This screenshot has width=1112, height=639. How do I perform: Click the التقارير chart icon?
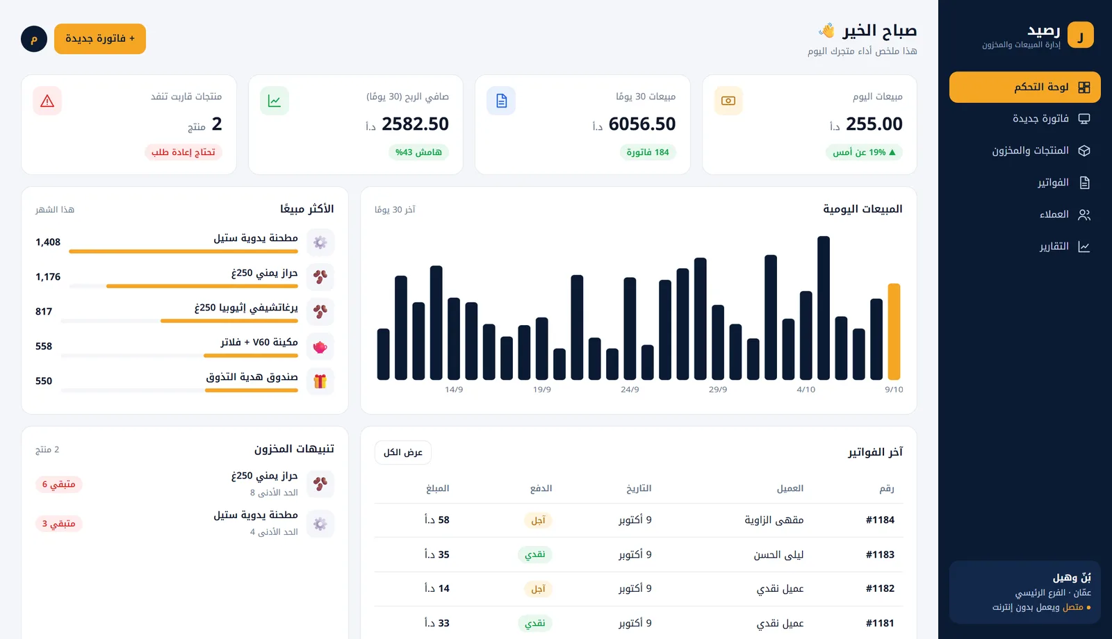1084,247
